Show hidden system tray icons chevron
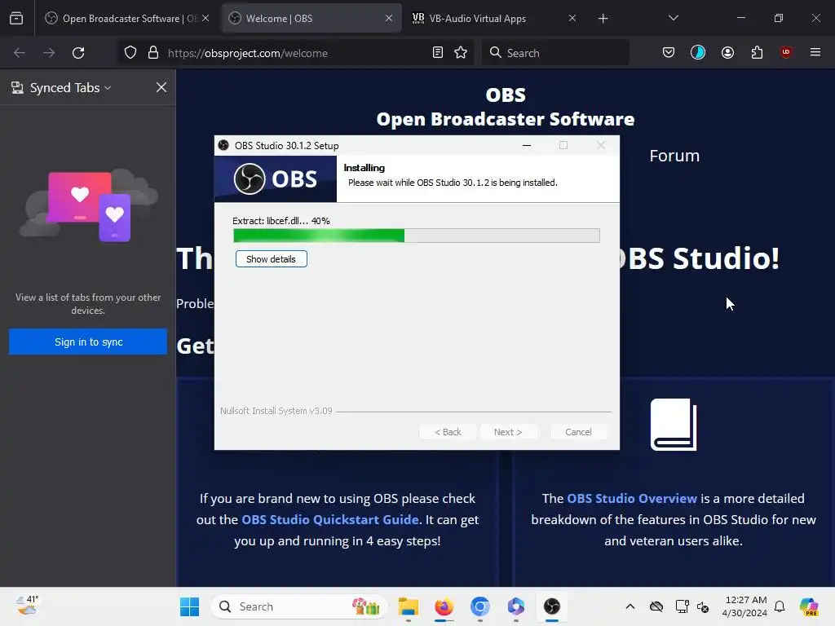This screenshot has width=835, height=626. [630, 606]
